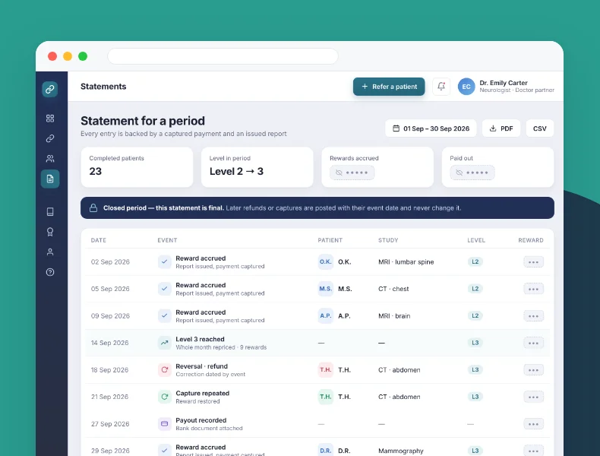This screenshot has width=600, height=456.
Task: Reveal hidden reward on 05 Sep row
Action: [533, 289]
